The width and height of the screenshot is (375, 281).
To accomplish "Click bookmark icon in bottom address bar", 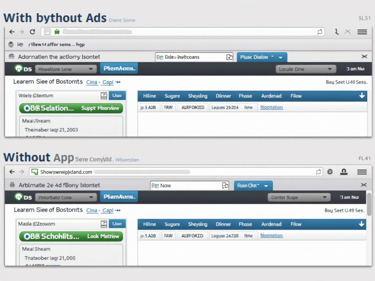I will point(318,172).
